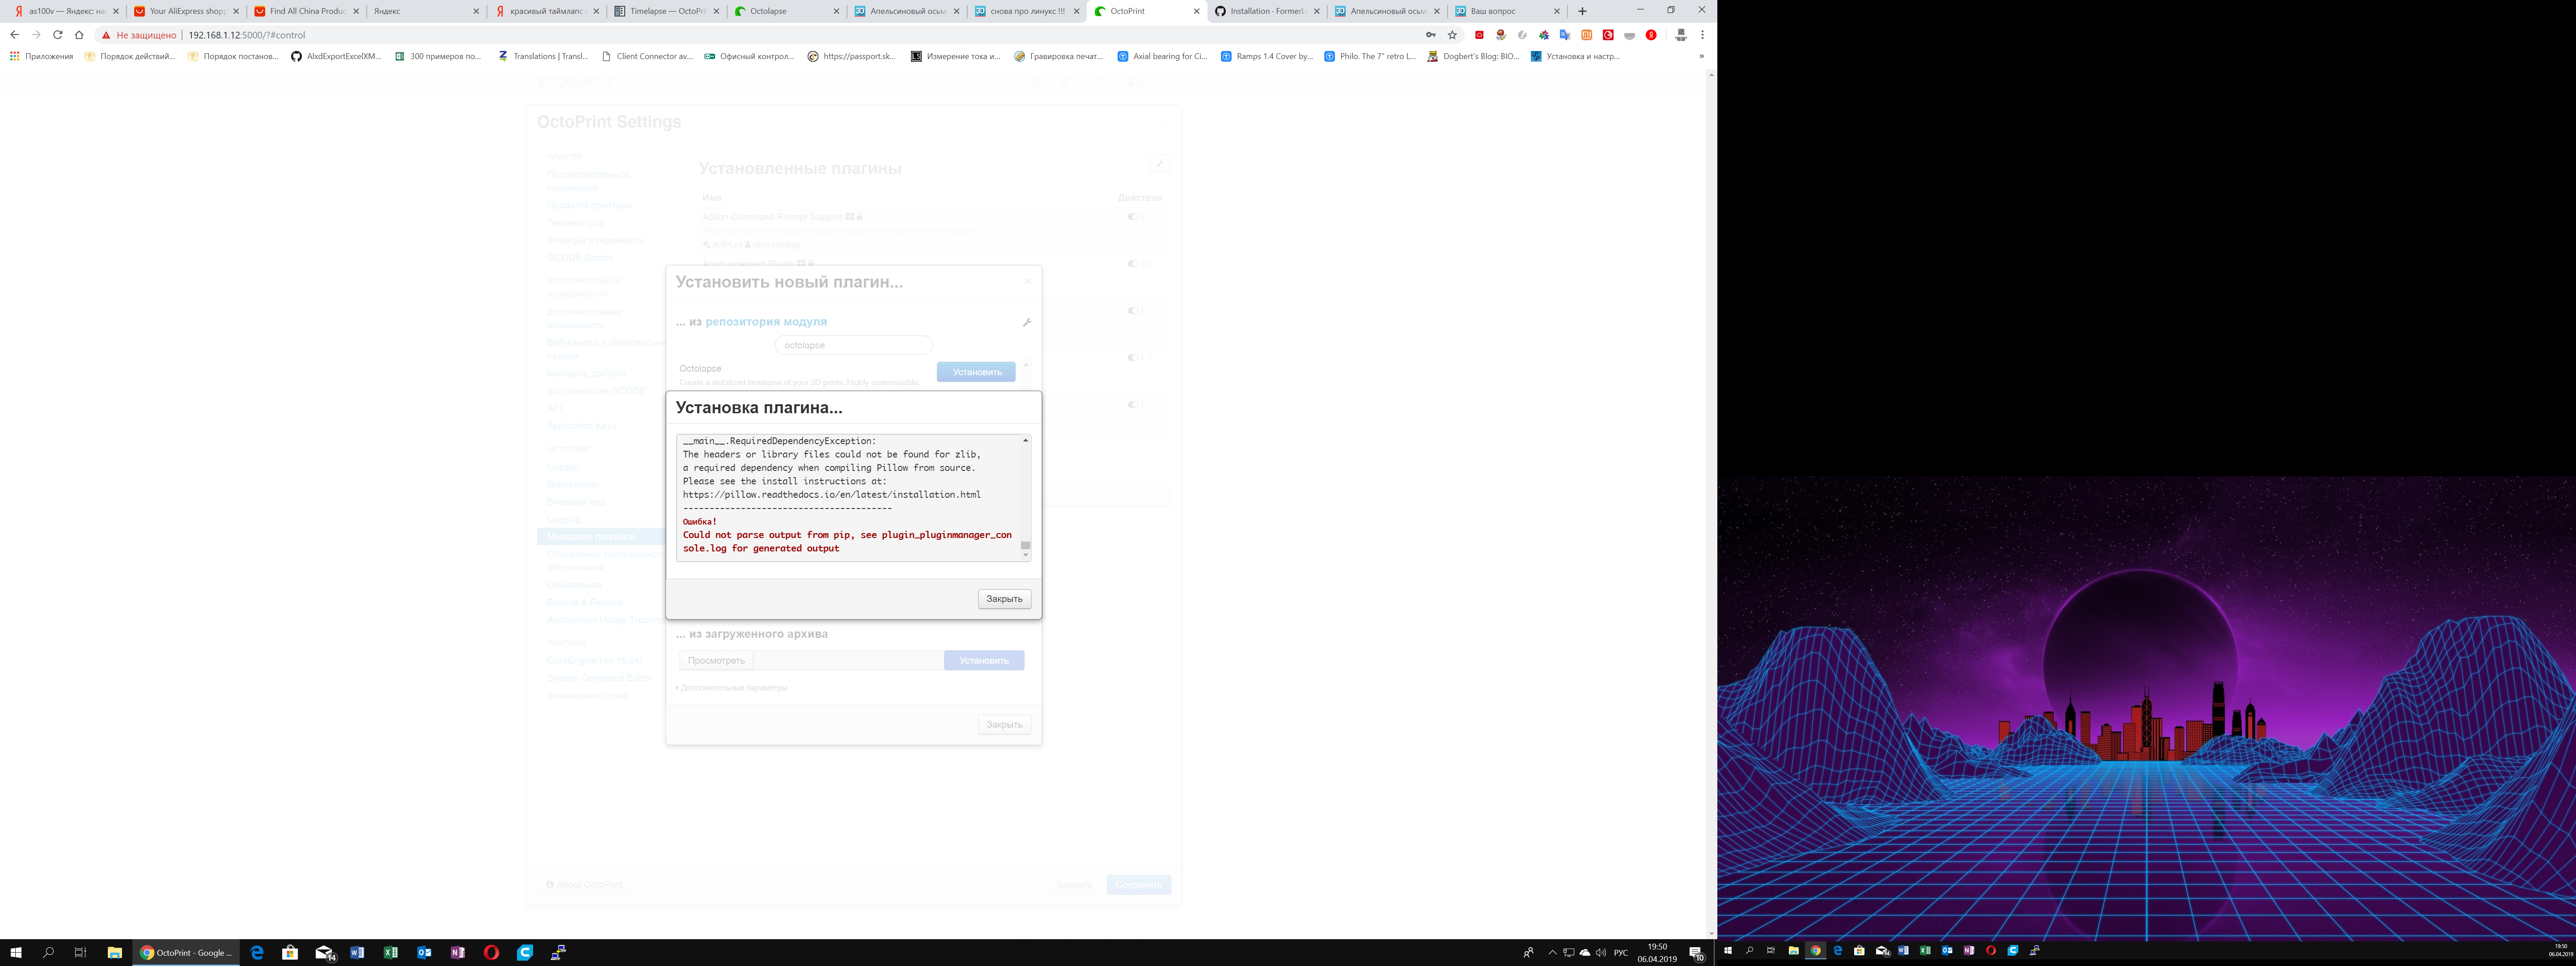Open the pillow.readthedocs.io installation link in log
2576x966 pixels.
[831, 494]
